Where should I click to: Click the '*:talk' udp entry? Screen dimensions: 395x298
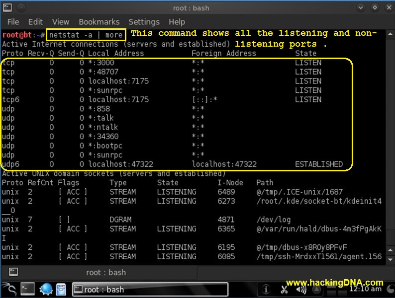[101, 118]
